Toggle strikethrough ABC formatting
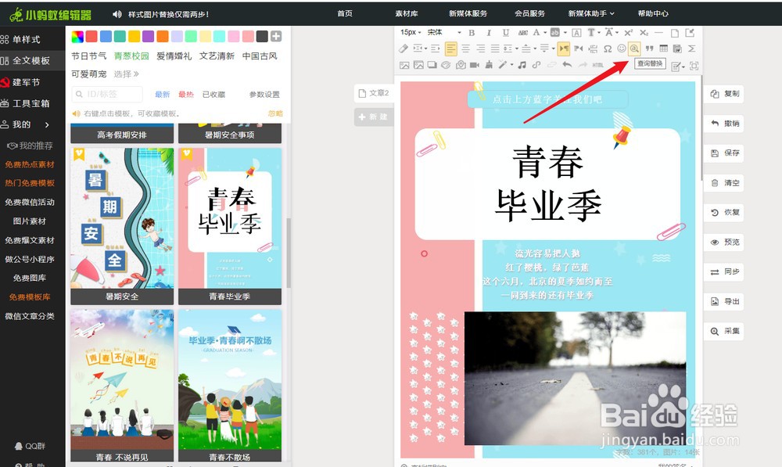The width and height of the screenshot is (782, 467). 522,33
